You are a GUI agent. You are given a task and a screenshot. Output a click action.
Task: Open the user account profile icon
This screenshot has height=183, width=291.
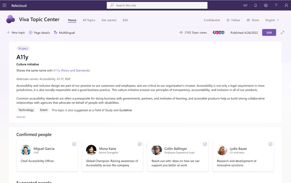click(286, 5)
